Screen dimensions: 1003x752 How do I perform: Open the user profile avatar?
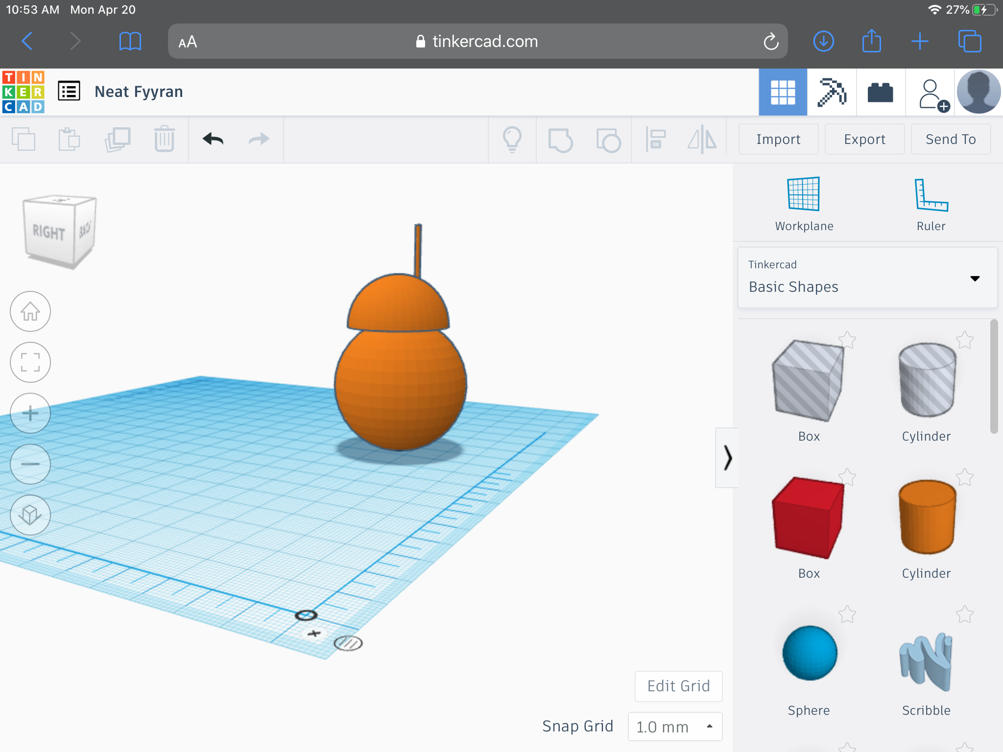(979, 92)
